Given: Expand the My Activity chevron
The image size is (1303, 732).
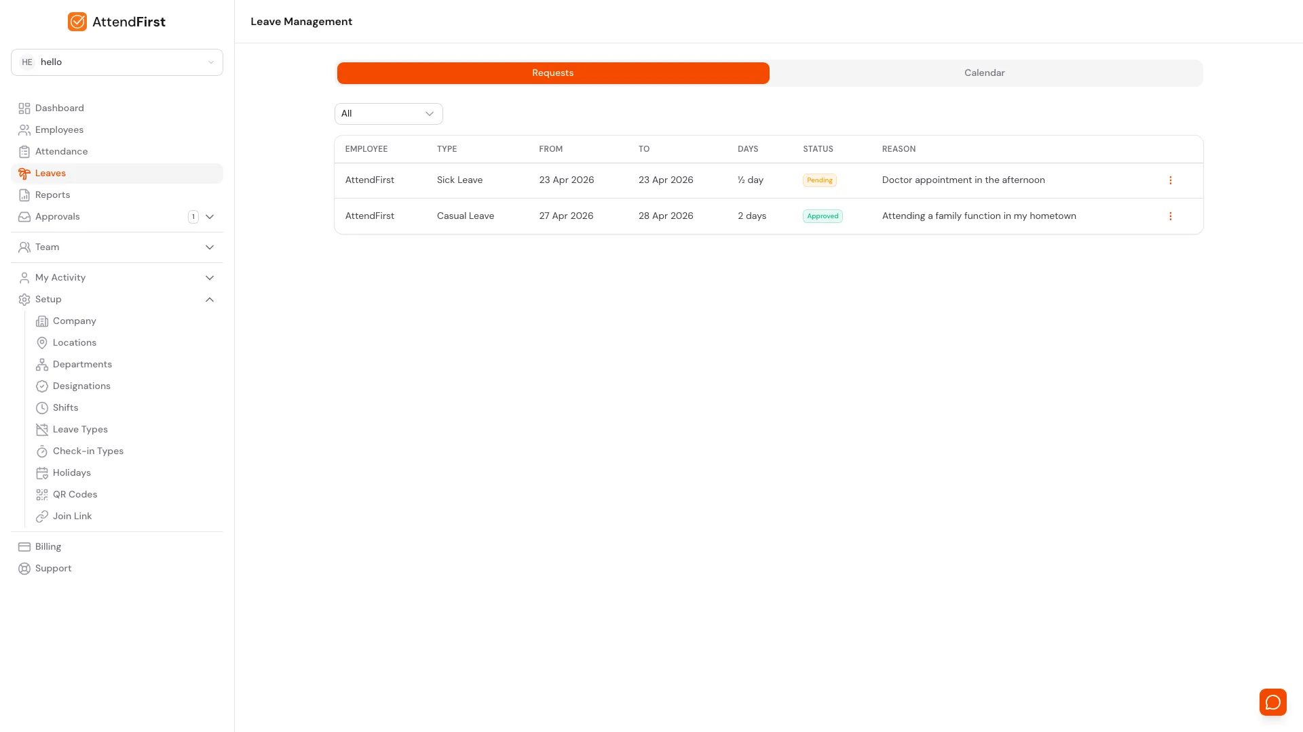Looking at the screenshot, I should coord(210,278).
